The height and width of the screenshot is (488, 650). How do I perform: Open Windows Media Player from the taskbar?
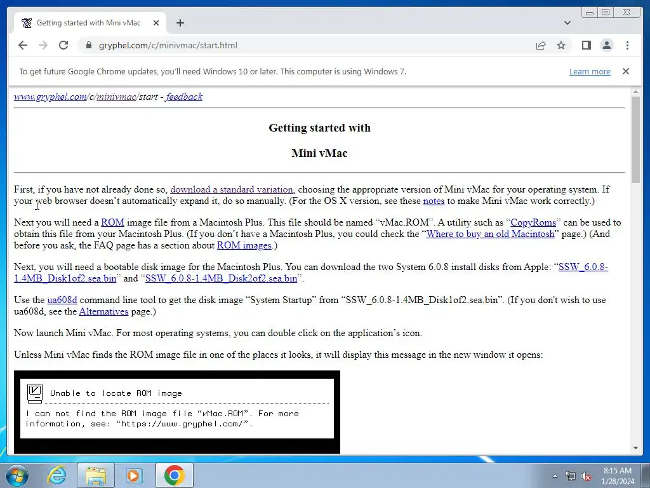(133, 475)
